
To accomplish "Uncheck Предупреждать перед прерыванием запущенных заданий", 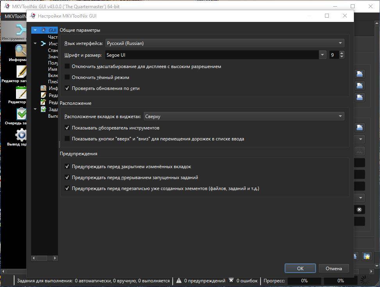I will 67,178.
